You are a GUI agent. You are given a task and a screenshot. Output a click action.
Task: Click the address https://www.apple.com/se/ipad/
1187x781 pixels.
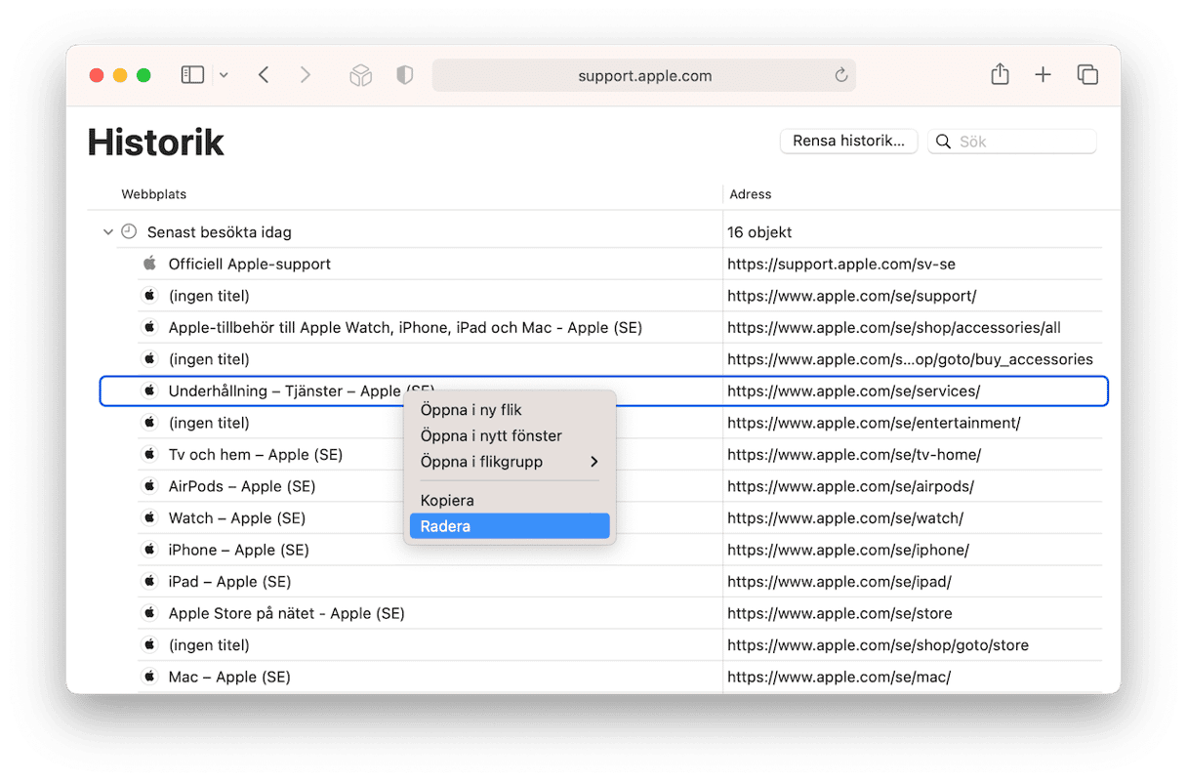point(839,581)
